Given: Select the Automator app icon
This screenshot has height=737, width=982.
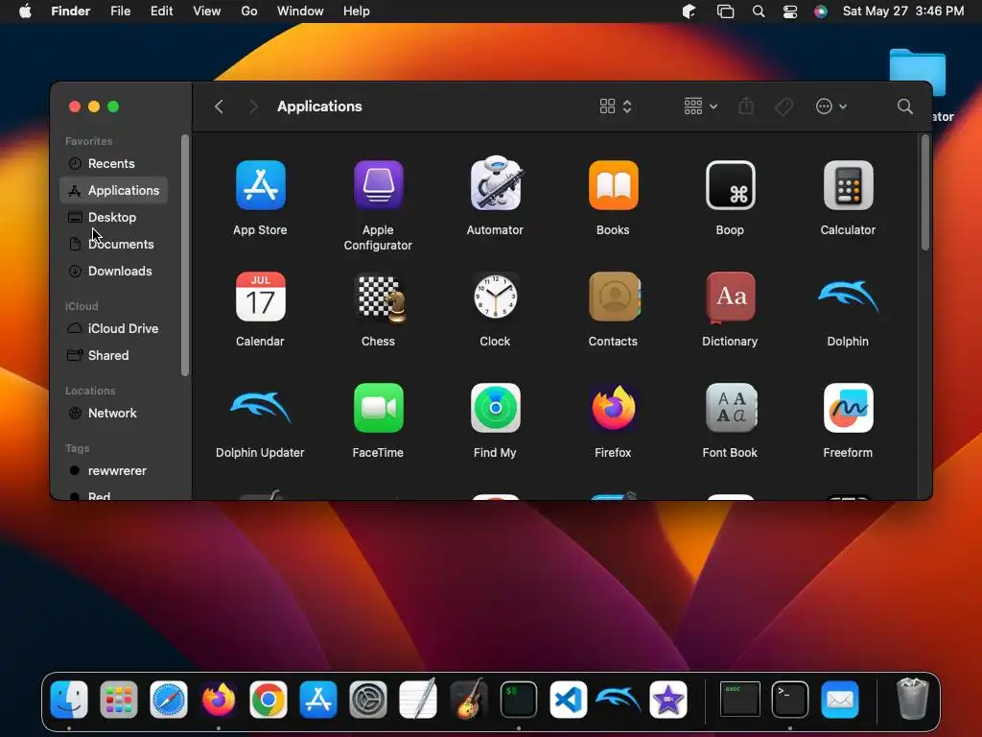Looking at the screenshot, I should tap(496, 183).
